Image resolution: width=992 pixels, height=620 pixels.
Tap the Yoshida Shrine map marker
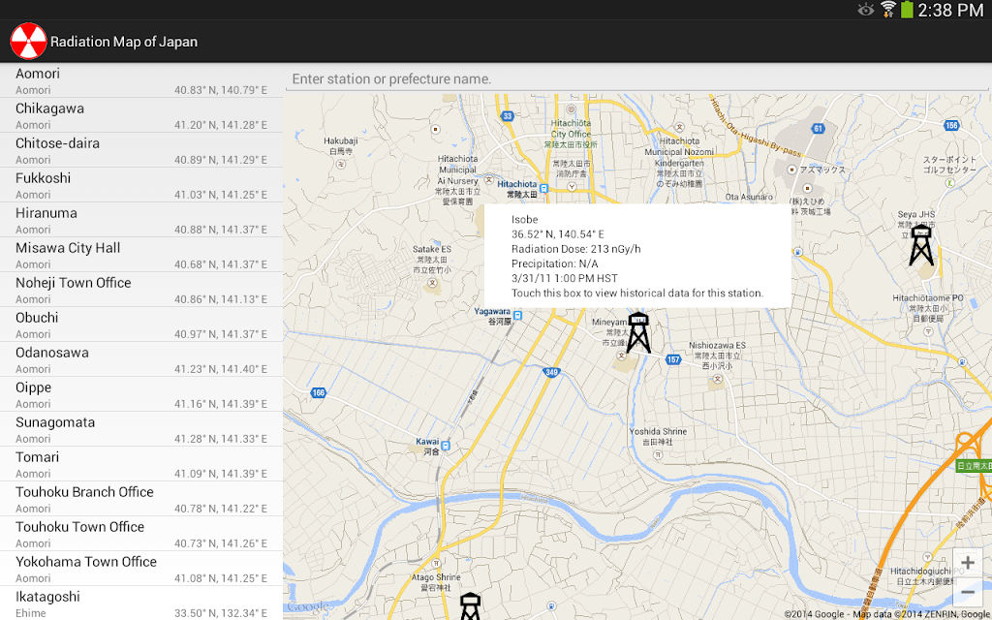point(658,454)
